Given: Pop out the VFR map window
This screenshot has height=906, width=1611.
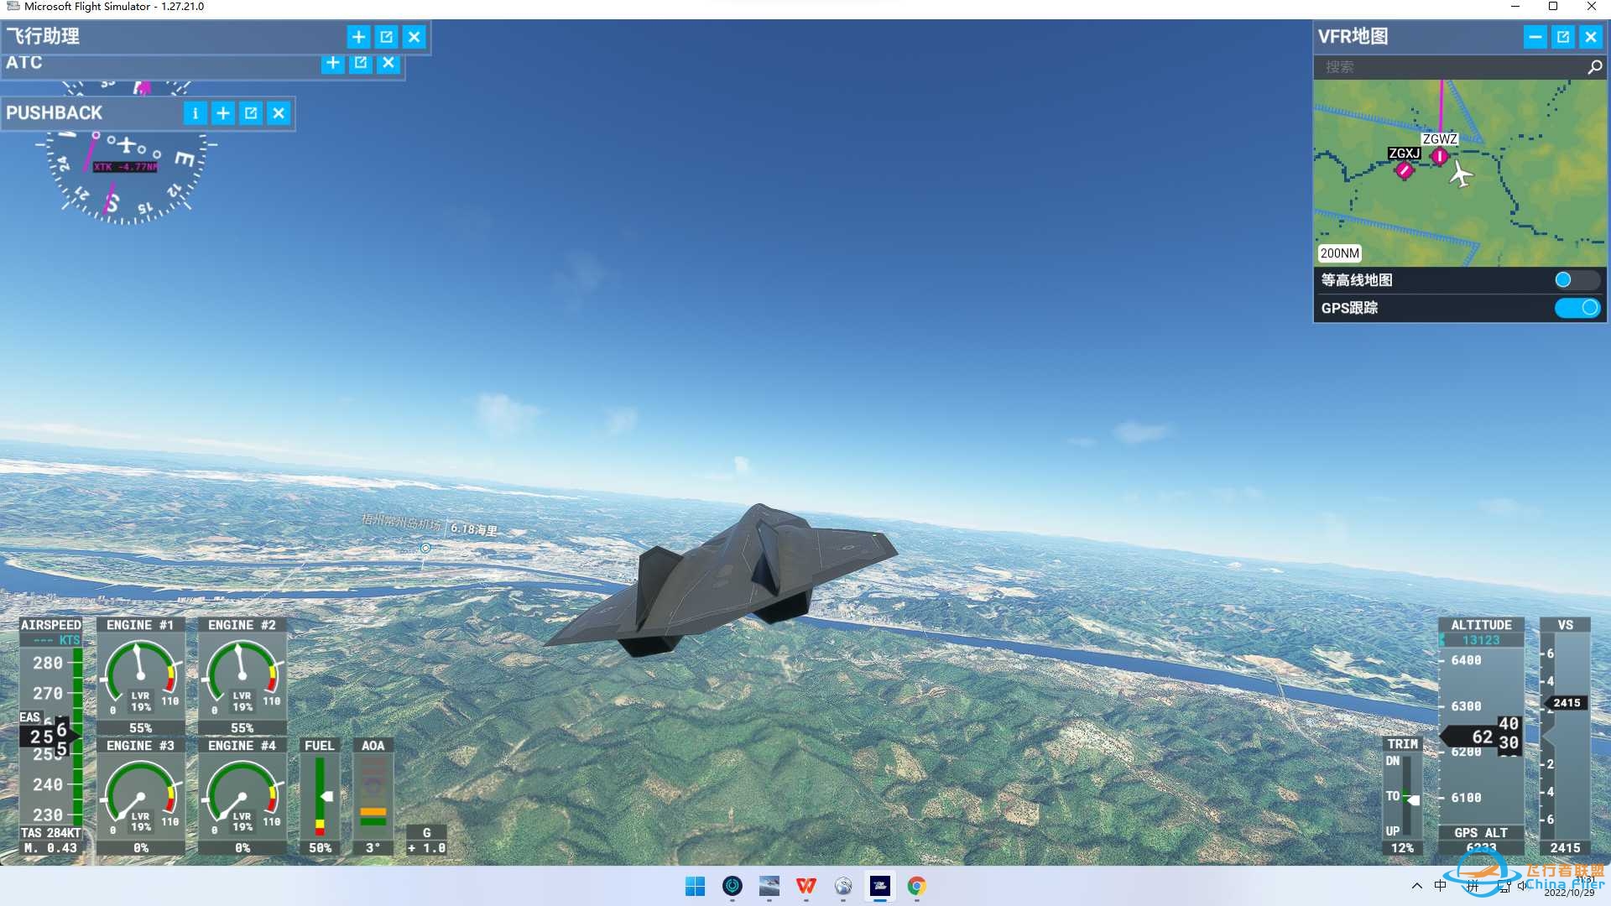Looking at the screenshot, I should point(1563,37).
